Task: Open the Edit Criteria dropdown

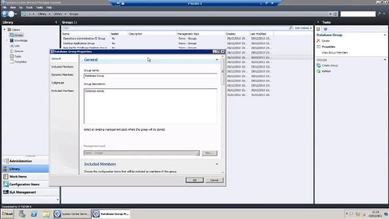Action: 303,28
